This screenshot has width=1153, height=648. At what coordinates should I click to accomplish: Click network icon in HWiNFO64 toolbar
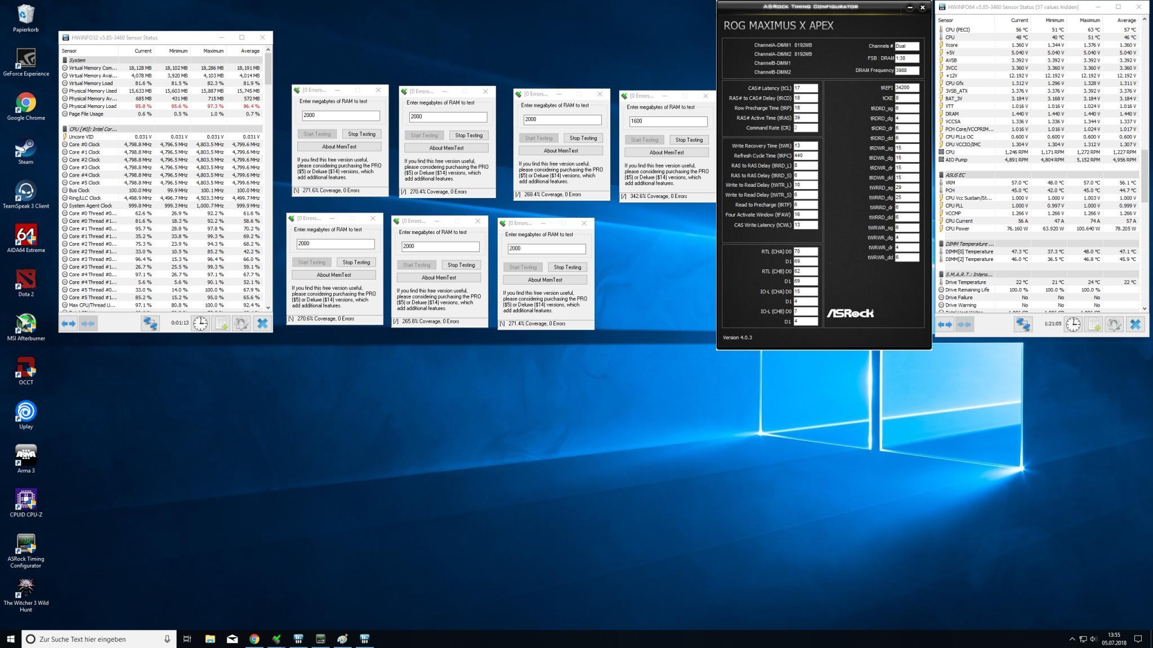pos(1023,325)
